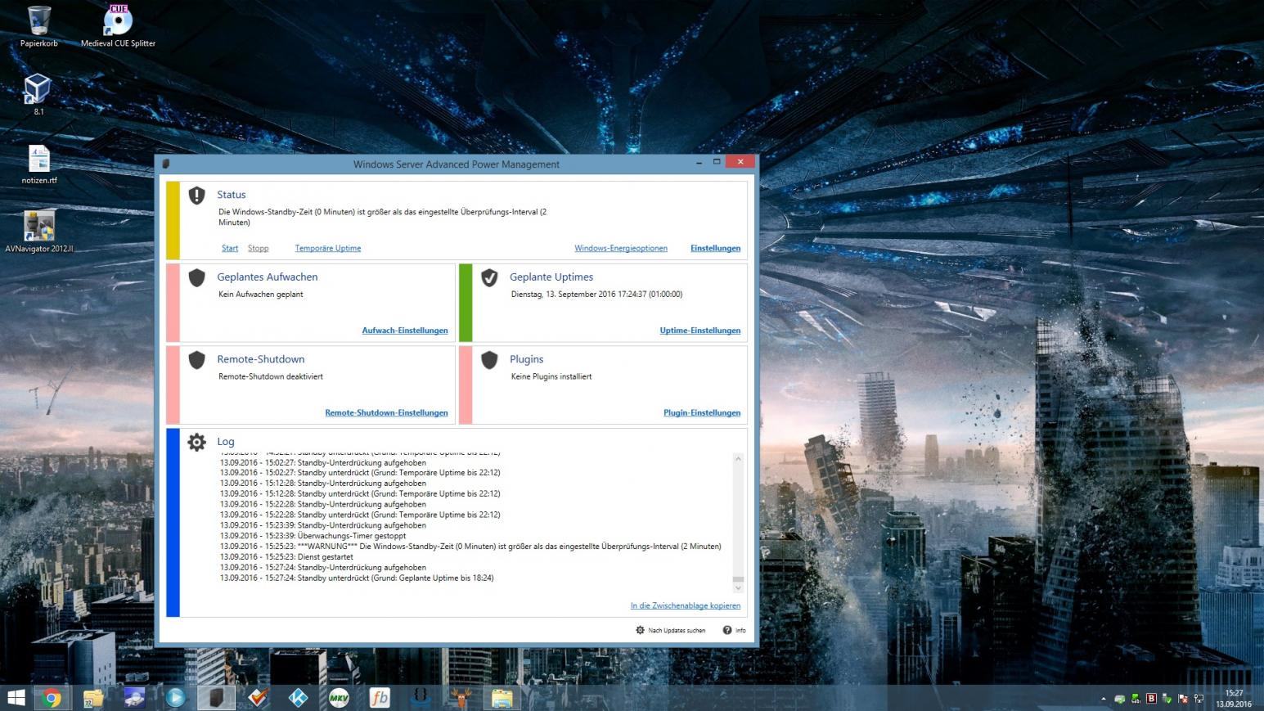Open Windows-Energieoptionen link
The height and width of the screenshot is (711, 1264).
[621, 248]
